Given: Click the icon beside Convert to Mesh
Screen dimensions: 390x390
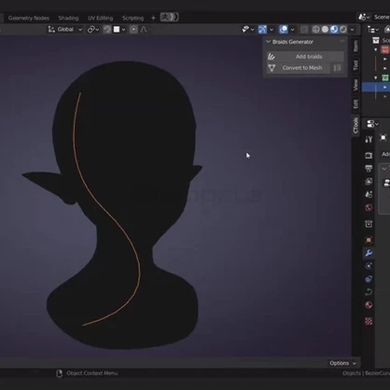Looking at the screenshot, I should coord(337,68).
